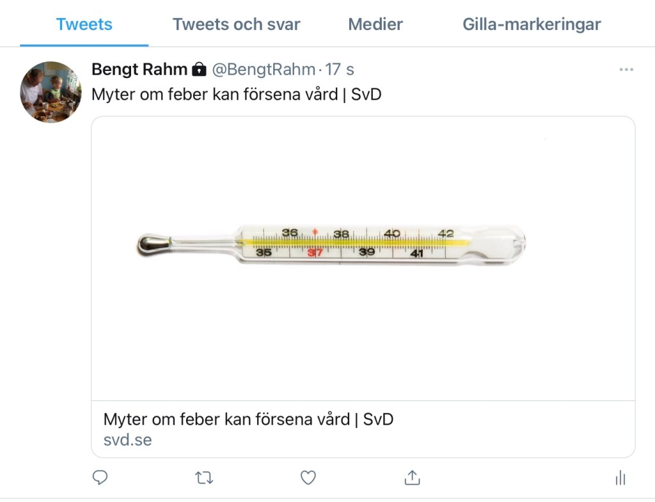Screen dimensions: 655x502
Task: Click the 17 s timestamp
Action: coord(340,69)
